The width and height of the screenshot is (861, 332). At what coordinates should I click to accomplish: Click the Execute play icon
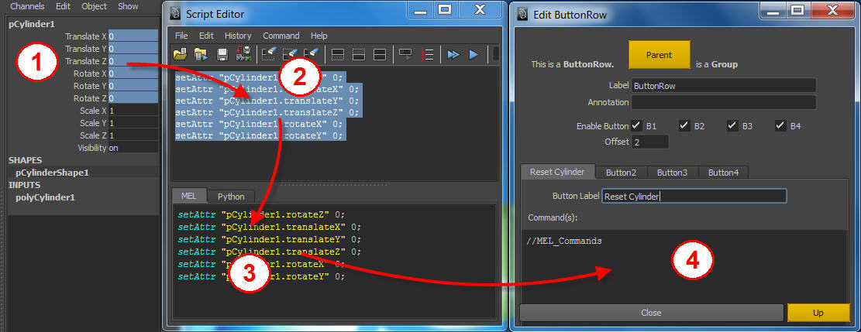(474, 54)
